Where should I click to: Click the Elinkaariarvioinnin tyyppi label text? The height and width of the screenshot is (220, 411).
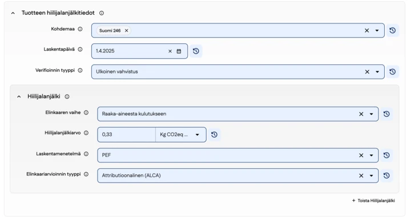click(54, 174)
